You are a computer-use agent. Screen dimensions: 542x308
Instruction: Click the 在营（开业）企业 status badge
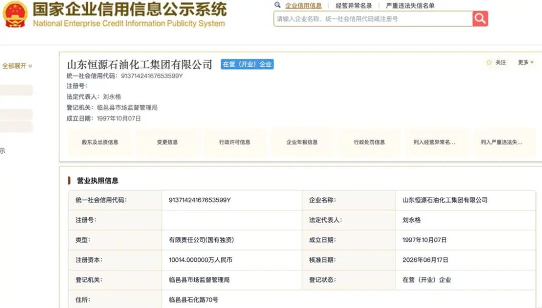click(247, 64)
